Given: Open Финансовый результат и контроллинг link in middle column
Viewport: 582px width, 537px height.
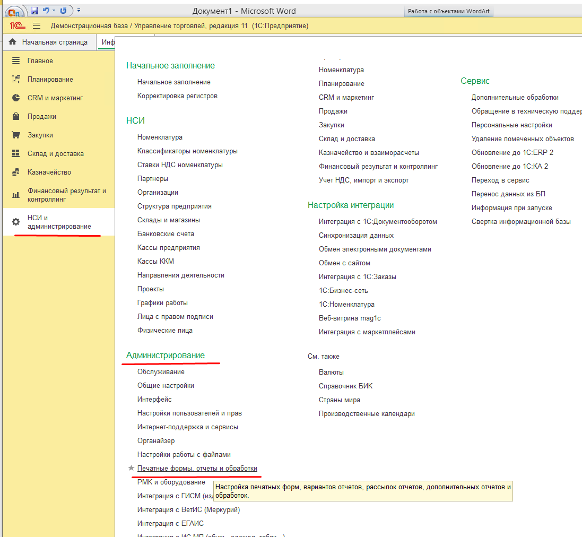Looking at the screenshot, I should (378, 166).
